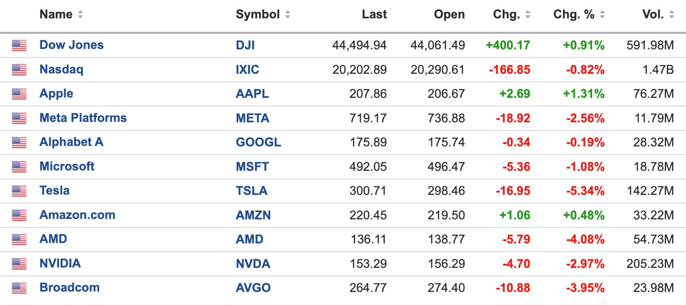Click the US flag icon beside NVIDIA
Viewport: 686px width, 305px height.
[19, 264]
